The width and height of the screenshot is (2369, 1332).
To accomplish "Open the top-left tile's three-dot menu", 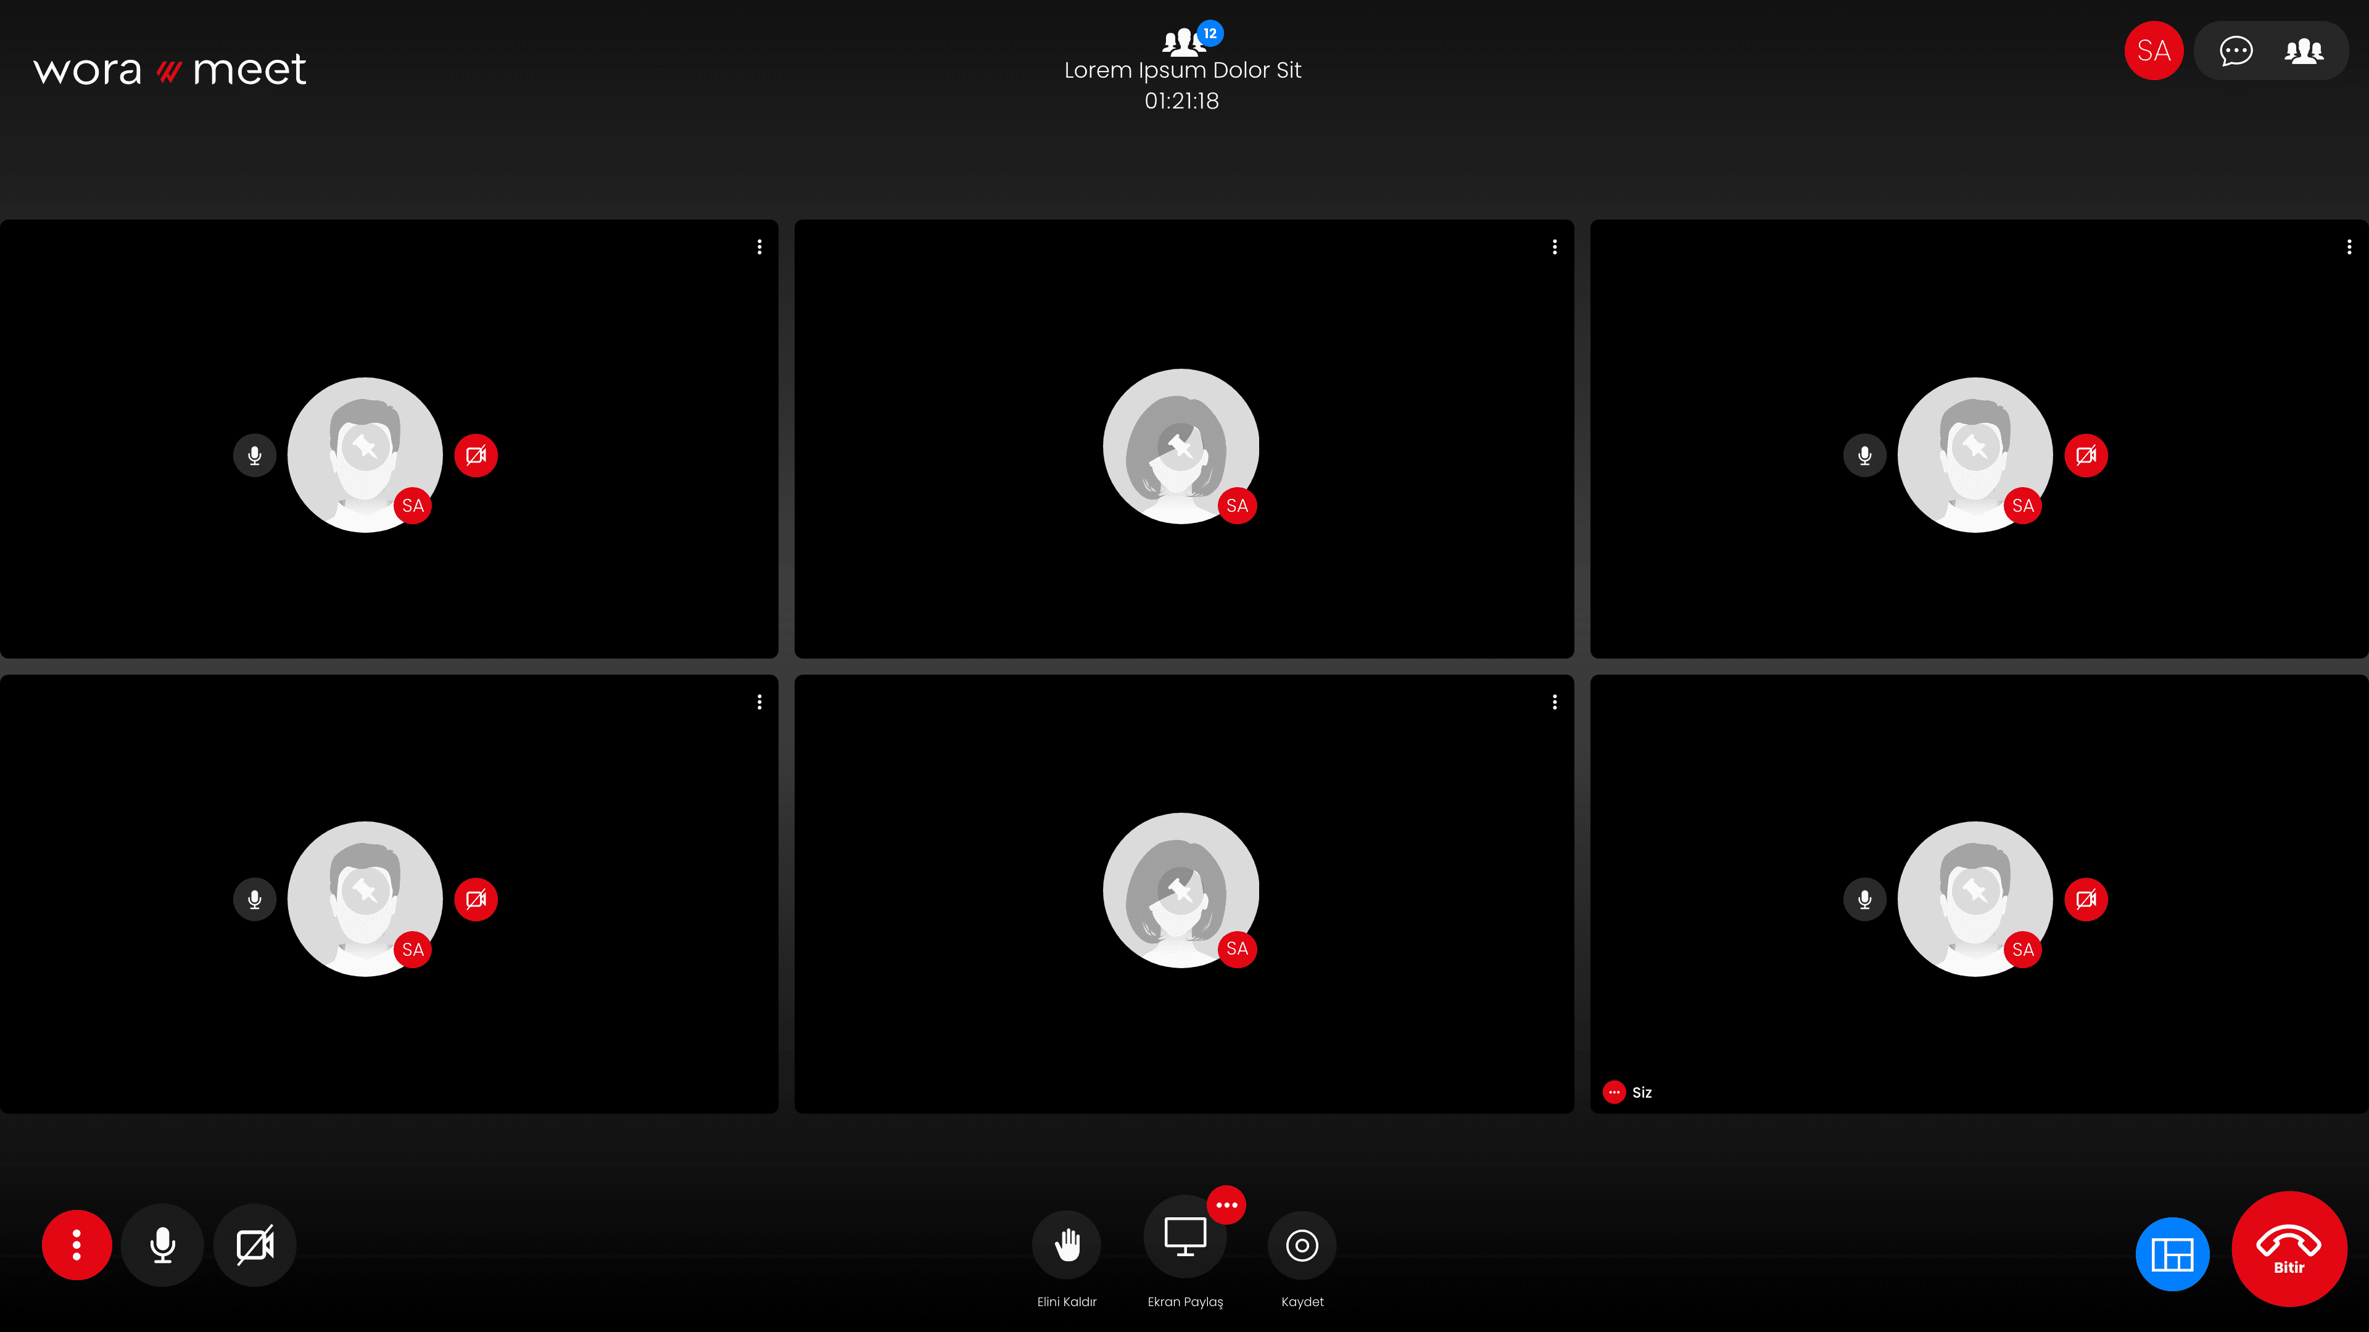I will click(x=759, y=247).
